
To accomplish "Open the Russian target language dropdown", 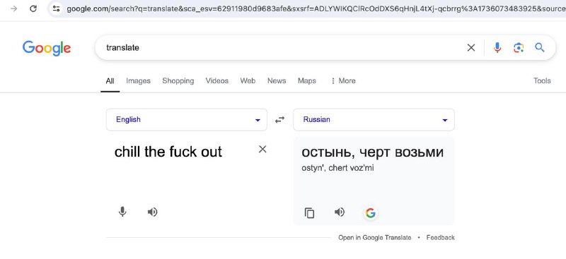I will click(x=374, y=119).
